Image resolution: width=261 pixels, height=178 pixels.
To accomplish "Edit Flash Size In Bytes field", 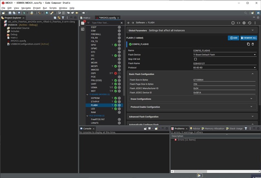I will click(x=224, y=80).
